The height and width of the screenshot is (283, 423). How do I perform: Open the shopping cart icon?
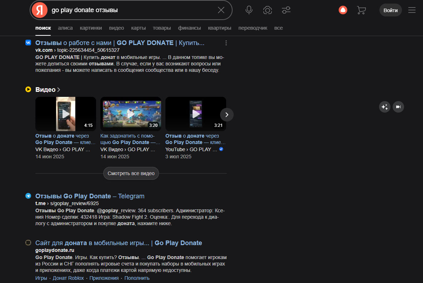(x=361, y=10)
